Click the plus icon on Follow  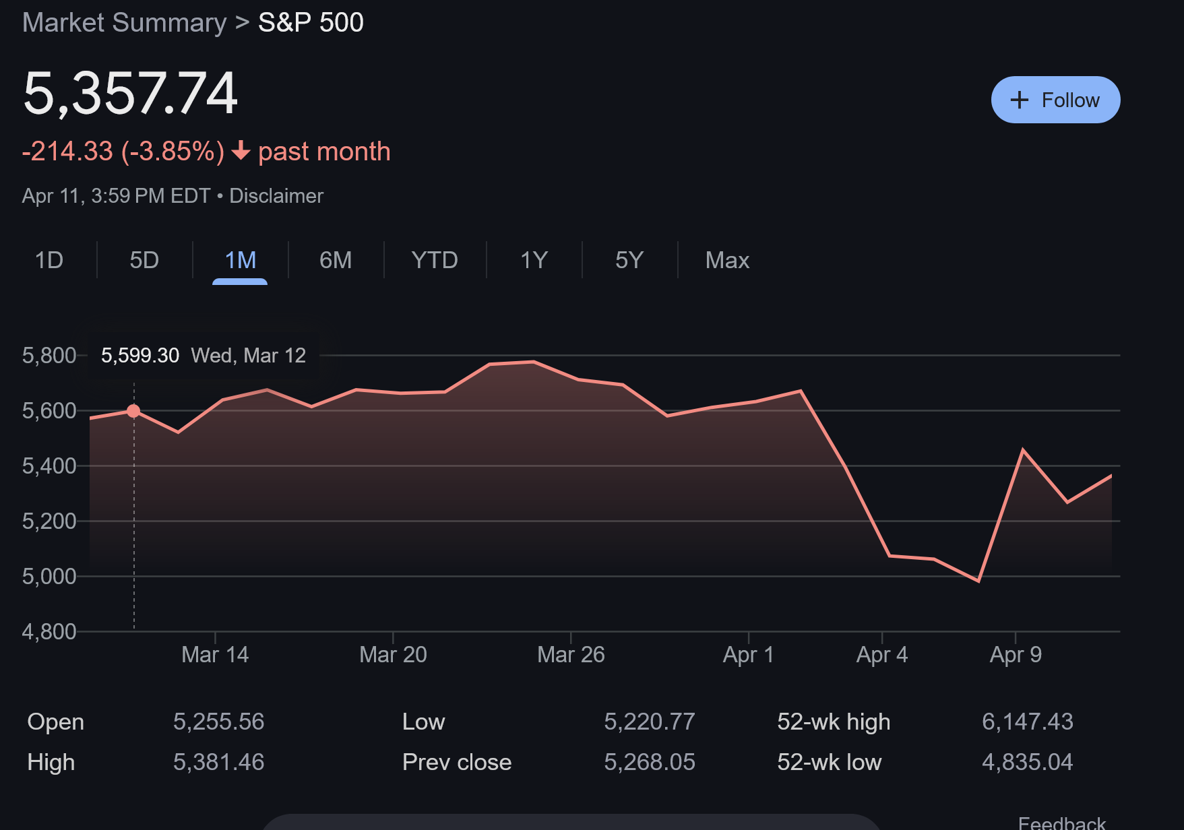point(1020,100)
